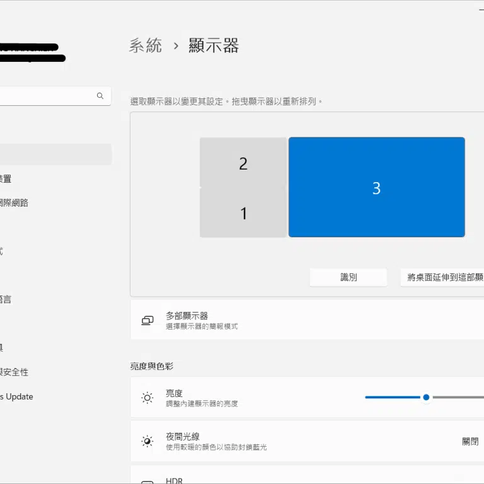Click the brightness slider handle
This screenshot has height=484, width=484.
pyautogui.click(x=426, y=397)
